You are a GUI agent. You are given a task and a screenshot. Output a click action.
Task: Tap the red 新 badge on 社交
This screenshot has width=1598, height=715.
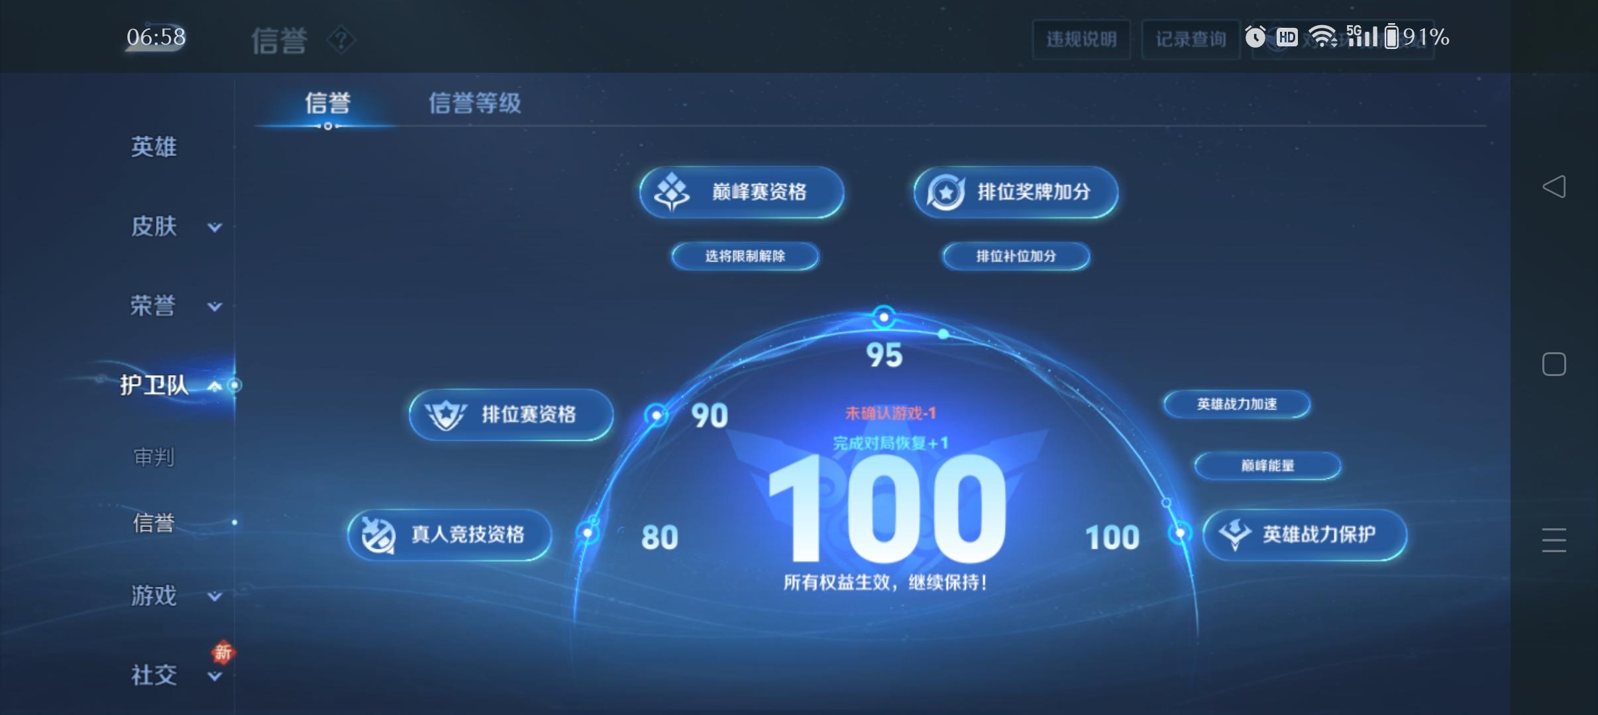click(223, 653)
